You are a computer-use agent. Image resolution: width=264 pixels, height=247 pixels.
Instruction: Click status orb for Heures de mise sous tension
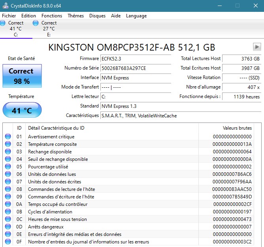coord(8,219)
